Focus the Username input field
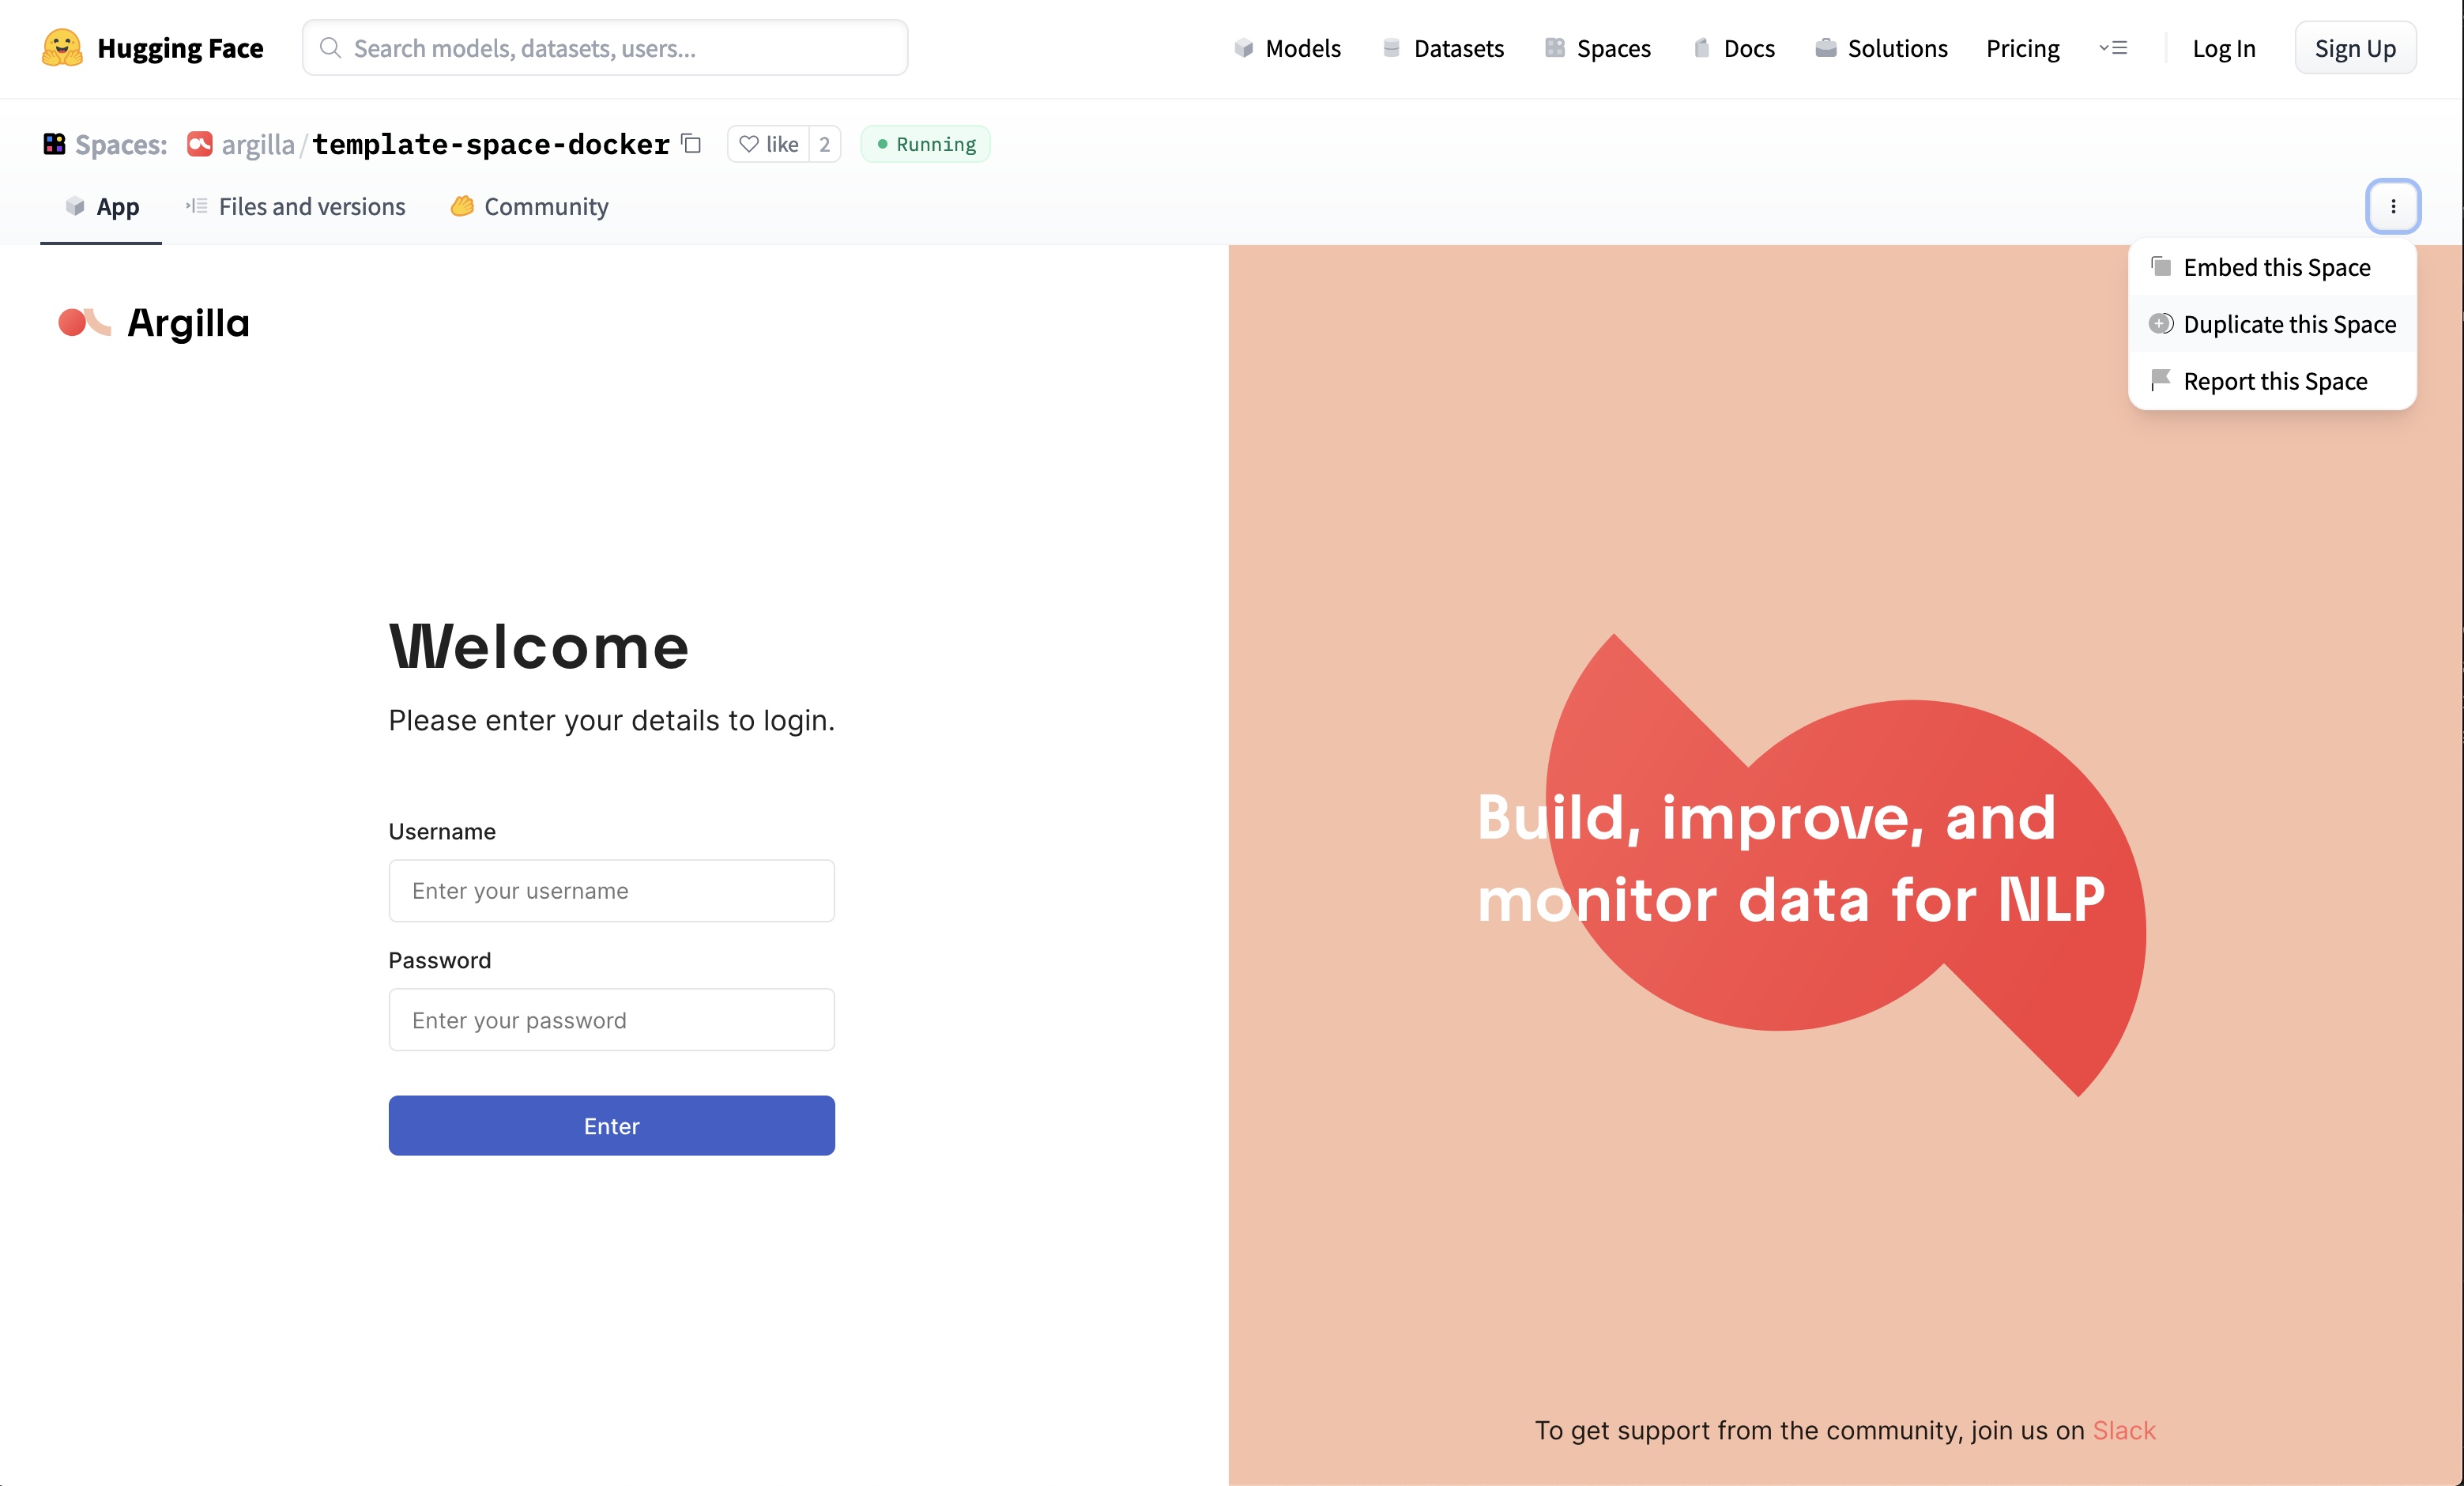 [x=611, y=891]
